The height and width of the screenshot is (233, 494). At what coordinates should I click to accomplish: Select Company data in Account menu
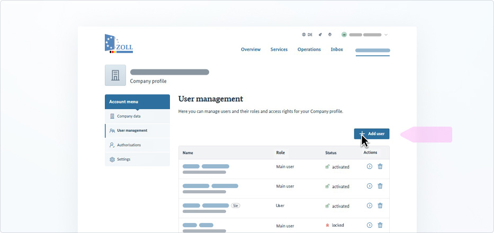coord(137,116)
